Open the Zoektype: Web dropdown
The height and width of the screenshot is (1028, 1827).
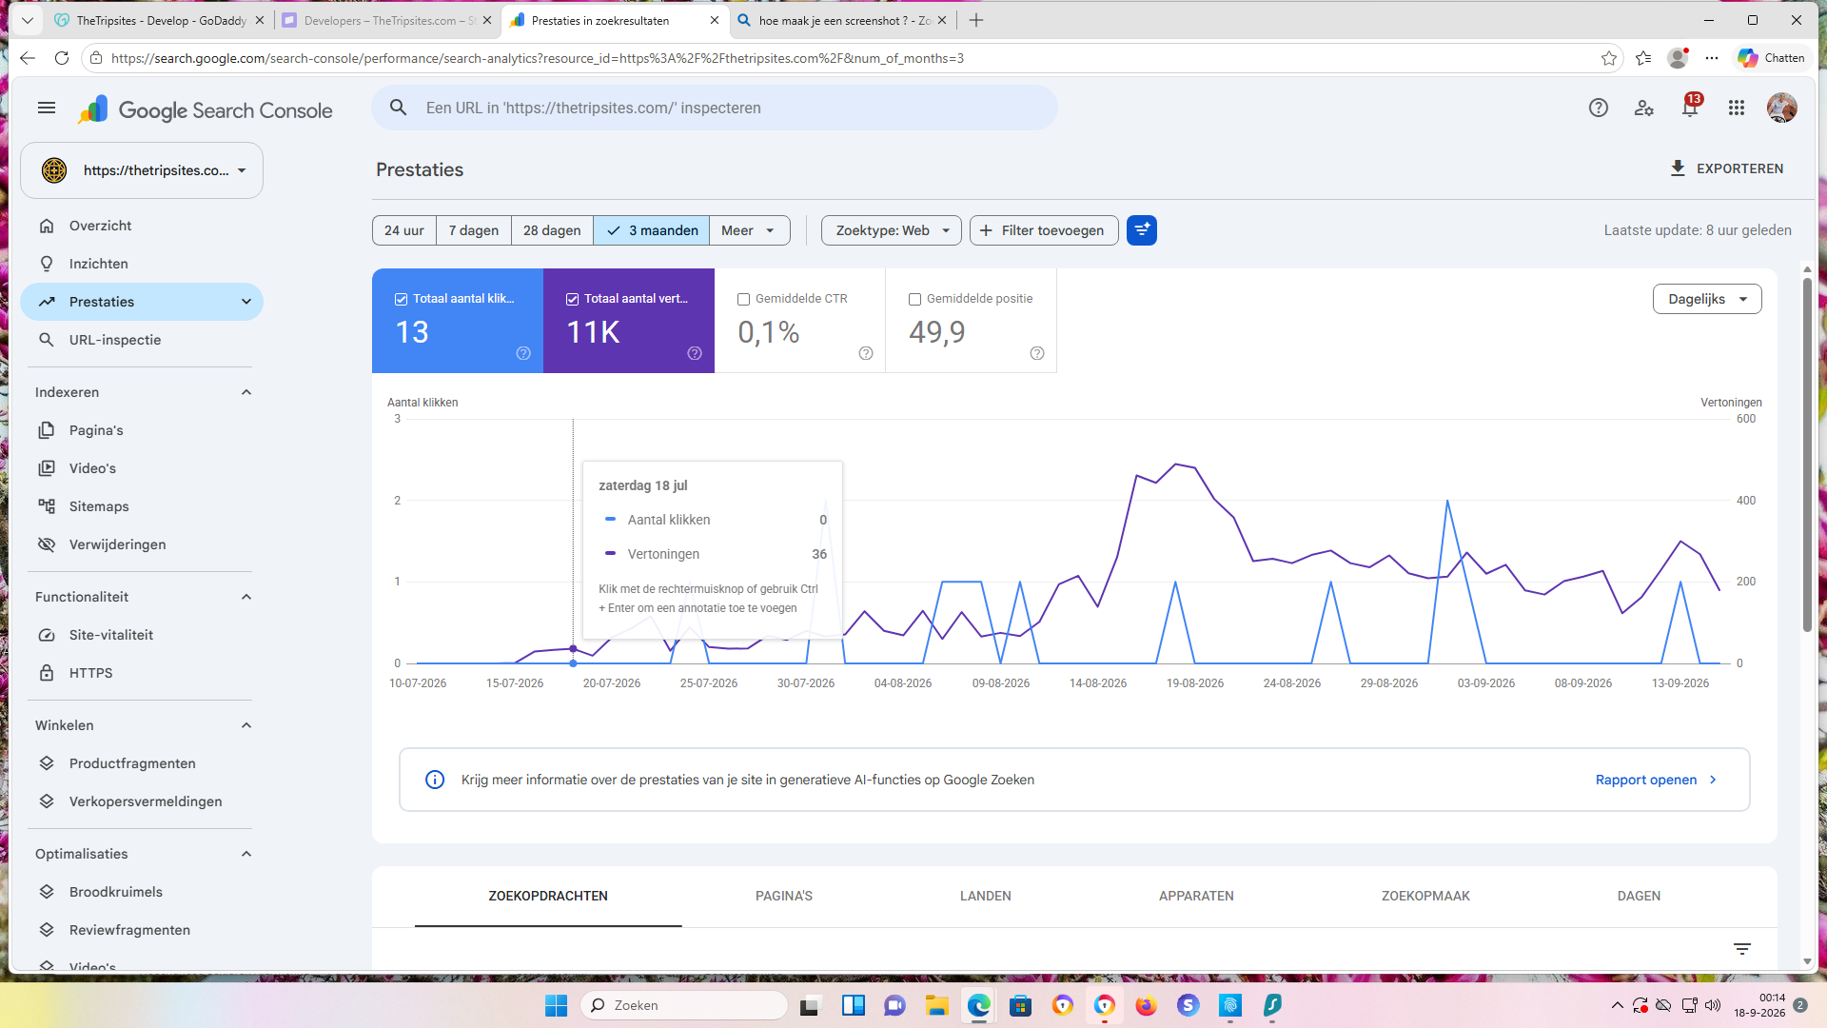(892, 230)
